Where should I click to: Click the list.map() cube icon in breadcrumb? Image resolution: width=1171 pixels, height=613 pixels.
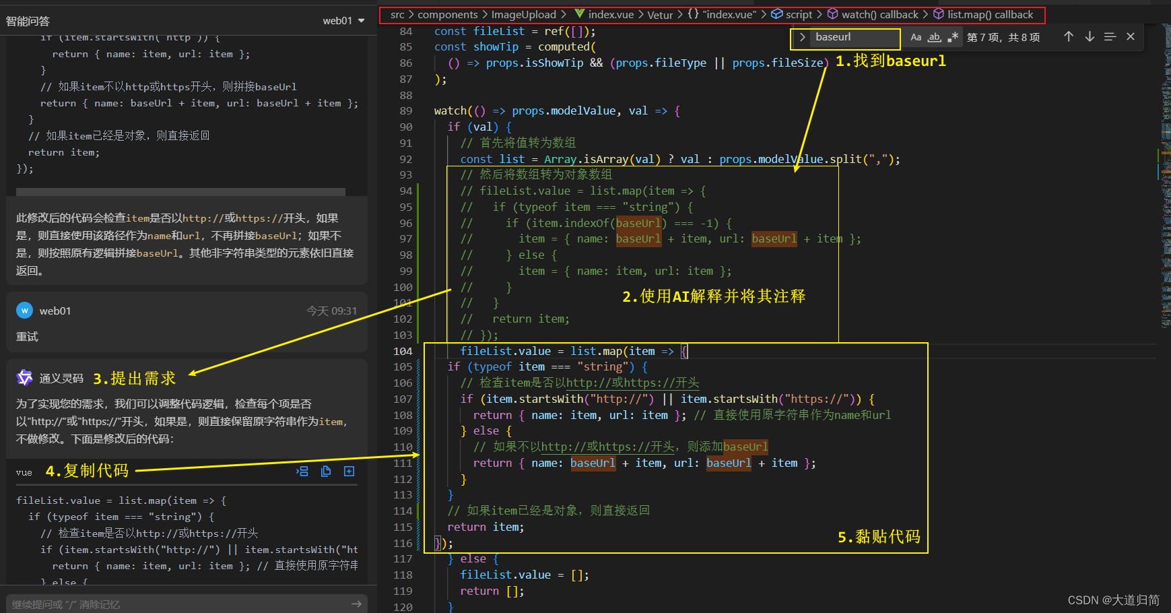click(938, 14)
